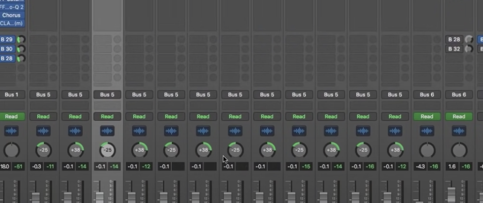
Task: Click the waveform icon on Bus 1 strip
Action: coord(11,131)
